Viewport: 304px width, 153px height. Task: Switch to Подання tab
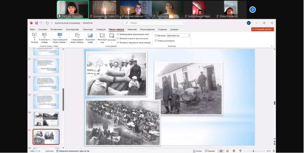pos(162,29)
